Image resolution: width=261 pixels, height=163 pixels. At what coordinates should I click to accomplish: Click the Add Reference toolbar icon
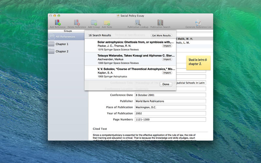[57, 22]
